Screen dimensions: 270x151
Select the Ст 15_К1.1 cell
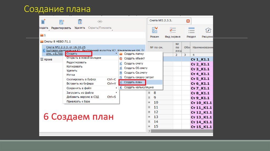pos(201,127)
